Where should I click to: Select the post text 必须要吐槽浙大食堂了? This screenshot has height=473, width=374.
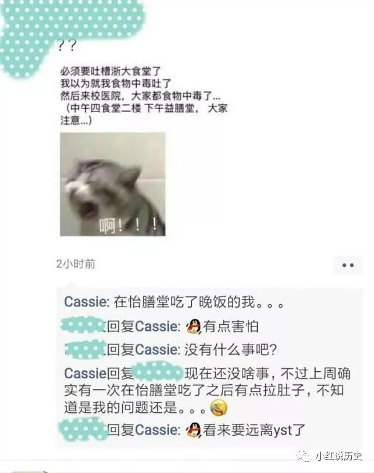pyautogui.click(x=111, y=71)
